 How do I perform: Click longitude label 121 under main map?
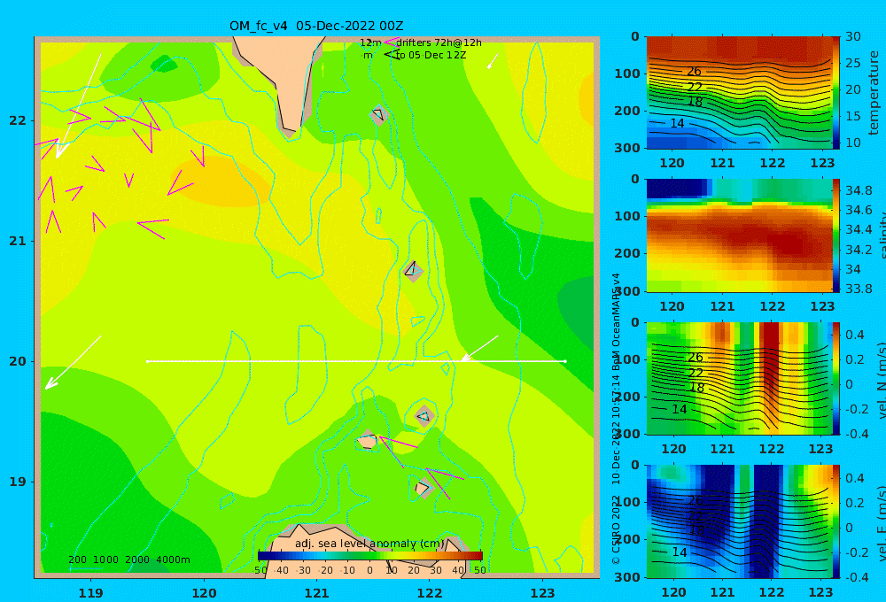[317, 593]
